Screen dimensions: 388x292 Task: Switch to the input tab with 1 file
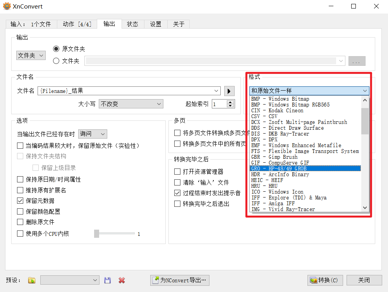pyautogui.click(x=31, y=24)
